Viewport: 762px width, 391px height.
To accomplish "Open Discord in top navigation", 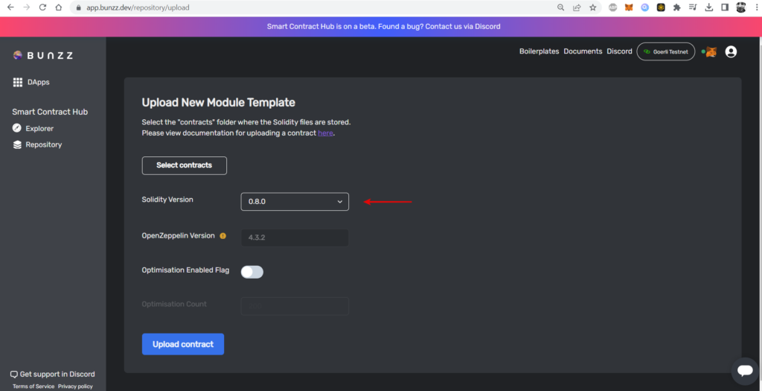I will 620,51.
